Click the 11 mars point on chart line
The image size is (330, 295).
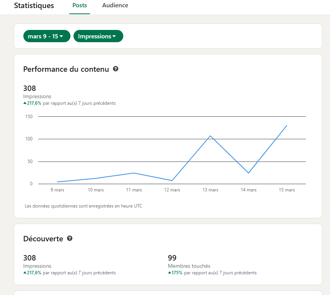tap(134, 173)
